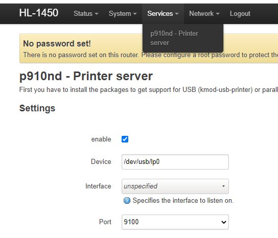Screen dimensions: 278x238
Task: Open the Interface unspecified dropdown
Action: 175,186
